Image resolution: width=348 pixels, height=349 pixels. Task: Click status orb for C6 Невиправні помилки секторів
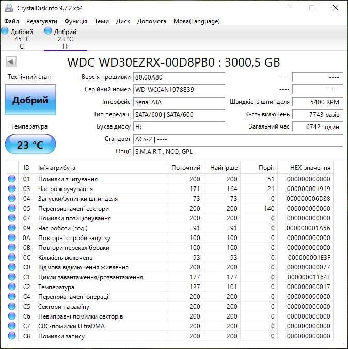pos(12,316)
